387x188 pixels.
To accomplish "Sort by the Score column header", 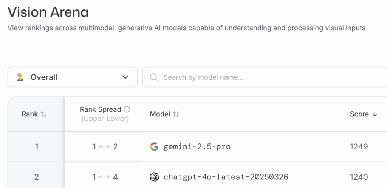I will (x=359, y=114).
